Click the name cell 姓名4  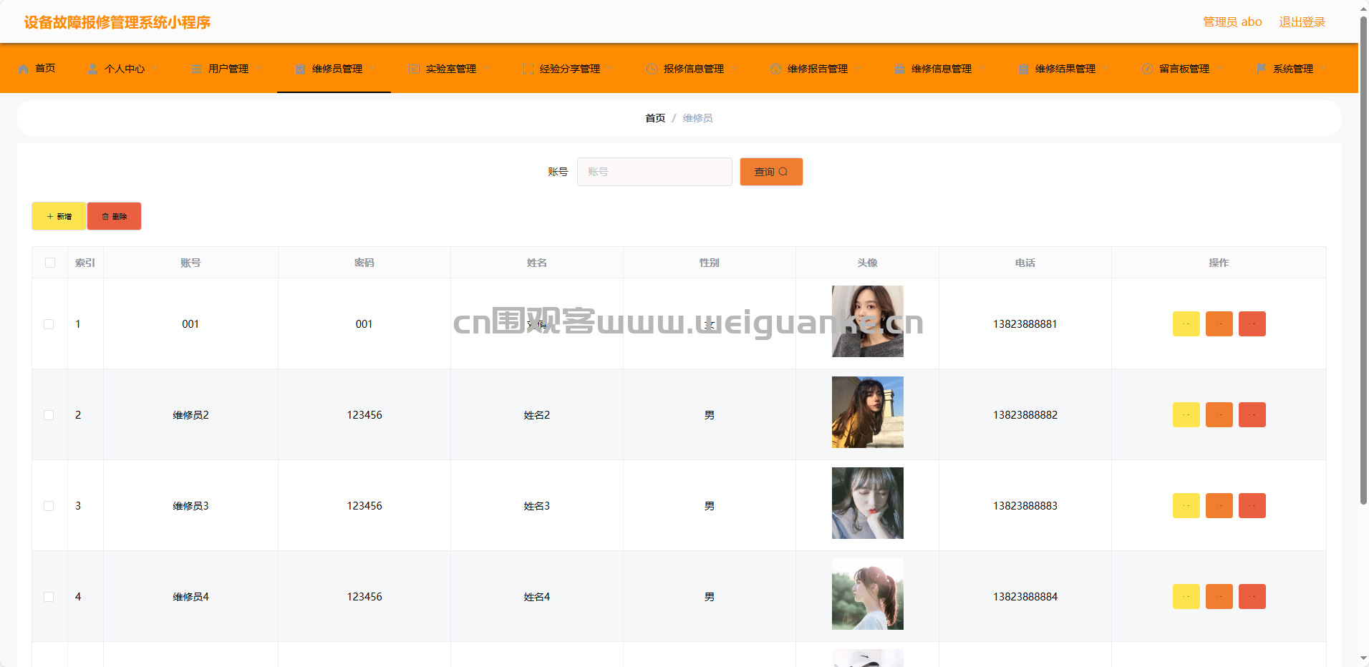point(537,597)
